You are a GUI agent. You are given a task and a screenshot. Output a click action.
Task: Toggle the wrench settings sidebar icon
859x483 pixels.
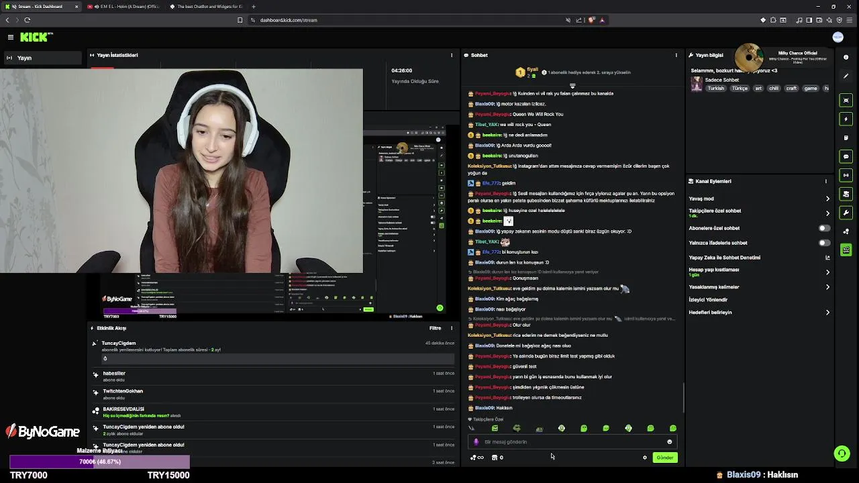pyautogui.click(x=846, y=213)
